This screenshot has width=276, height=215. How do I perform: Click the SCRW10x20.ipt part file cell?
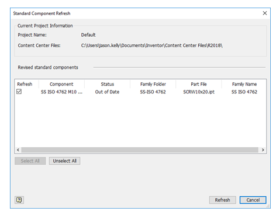(x=199, y=92)
